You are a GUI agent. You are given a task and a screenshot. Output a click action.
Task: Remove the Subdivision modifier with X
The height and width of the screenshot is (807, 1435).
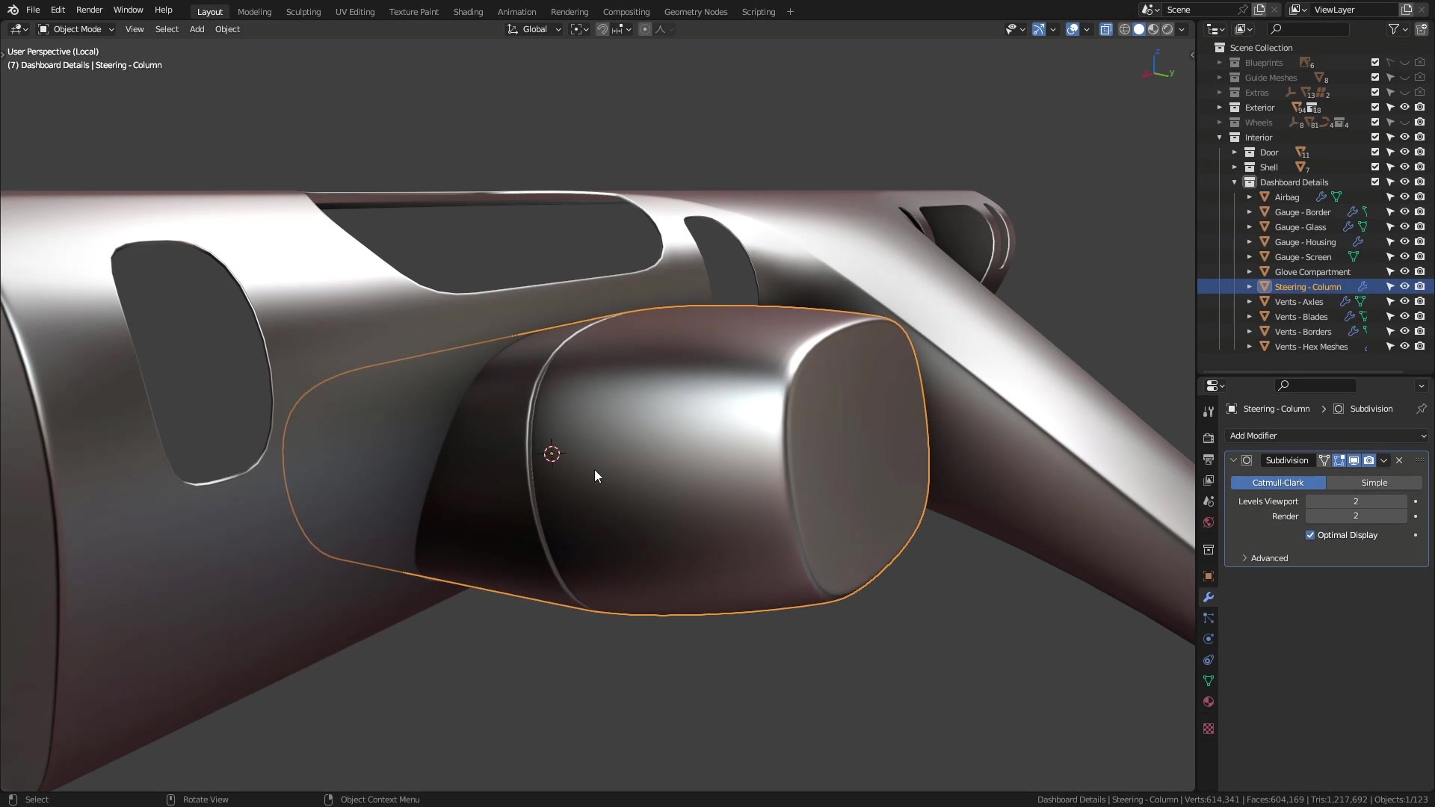pyautogui.click(x=1399, y=460)
